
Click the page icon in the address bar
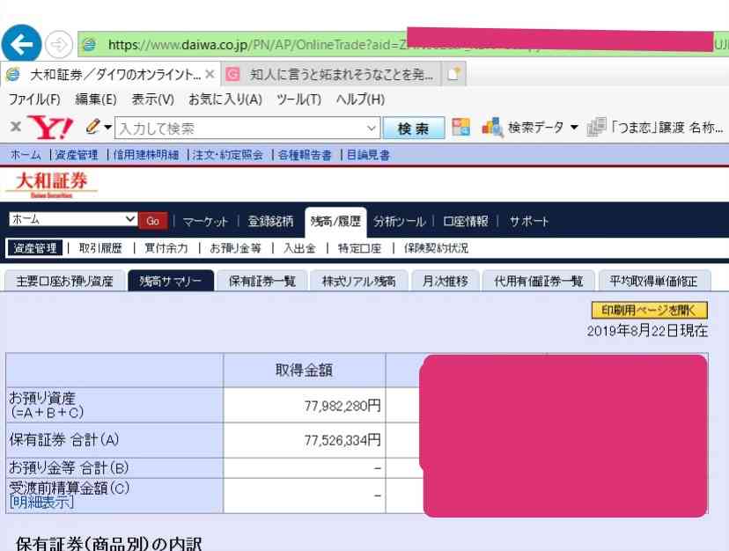(89, 45)
